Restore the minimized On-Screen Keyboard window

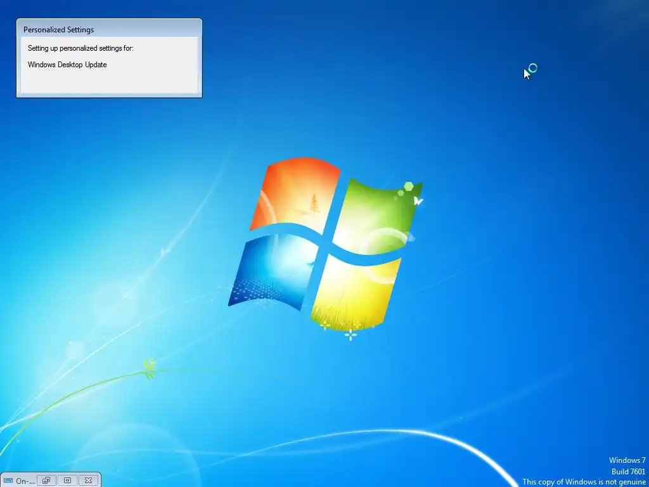pos(46,481)
